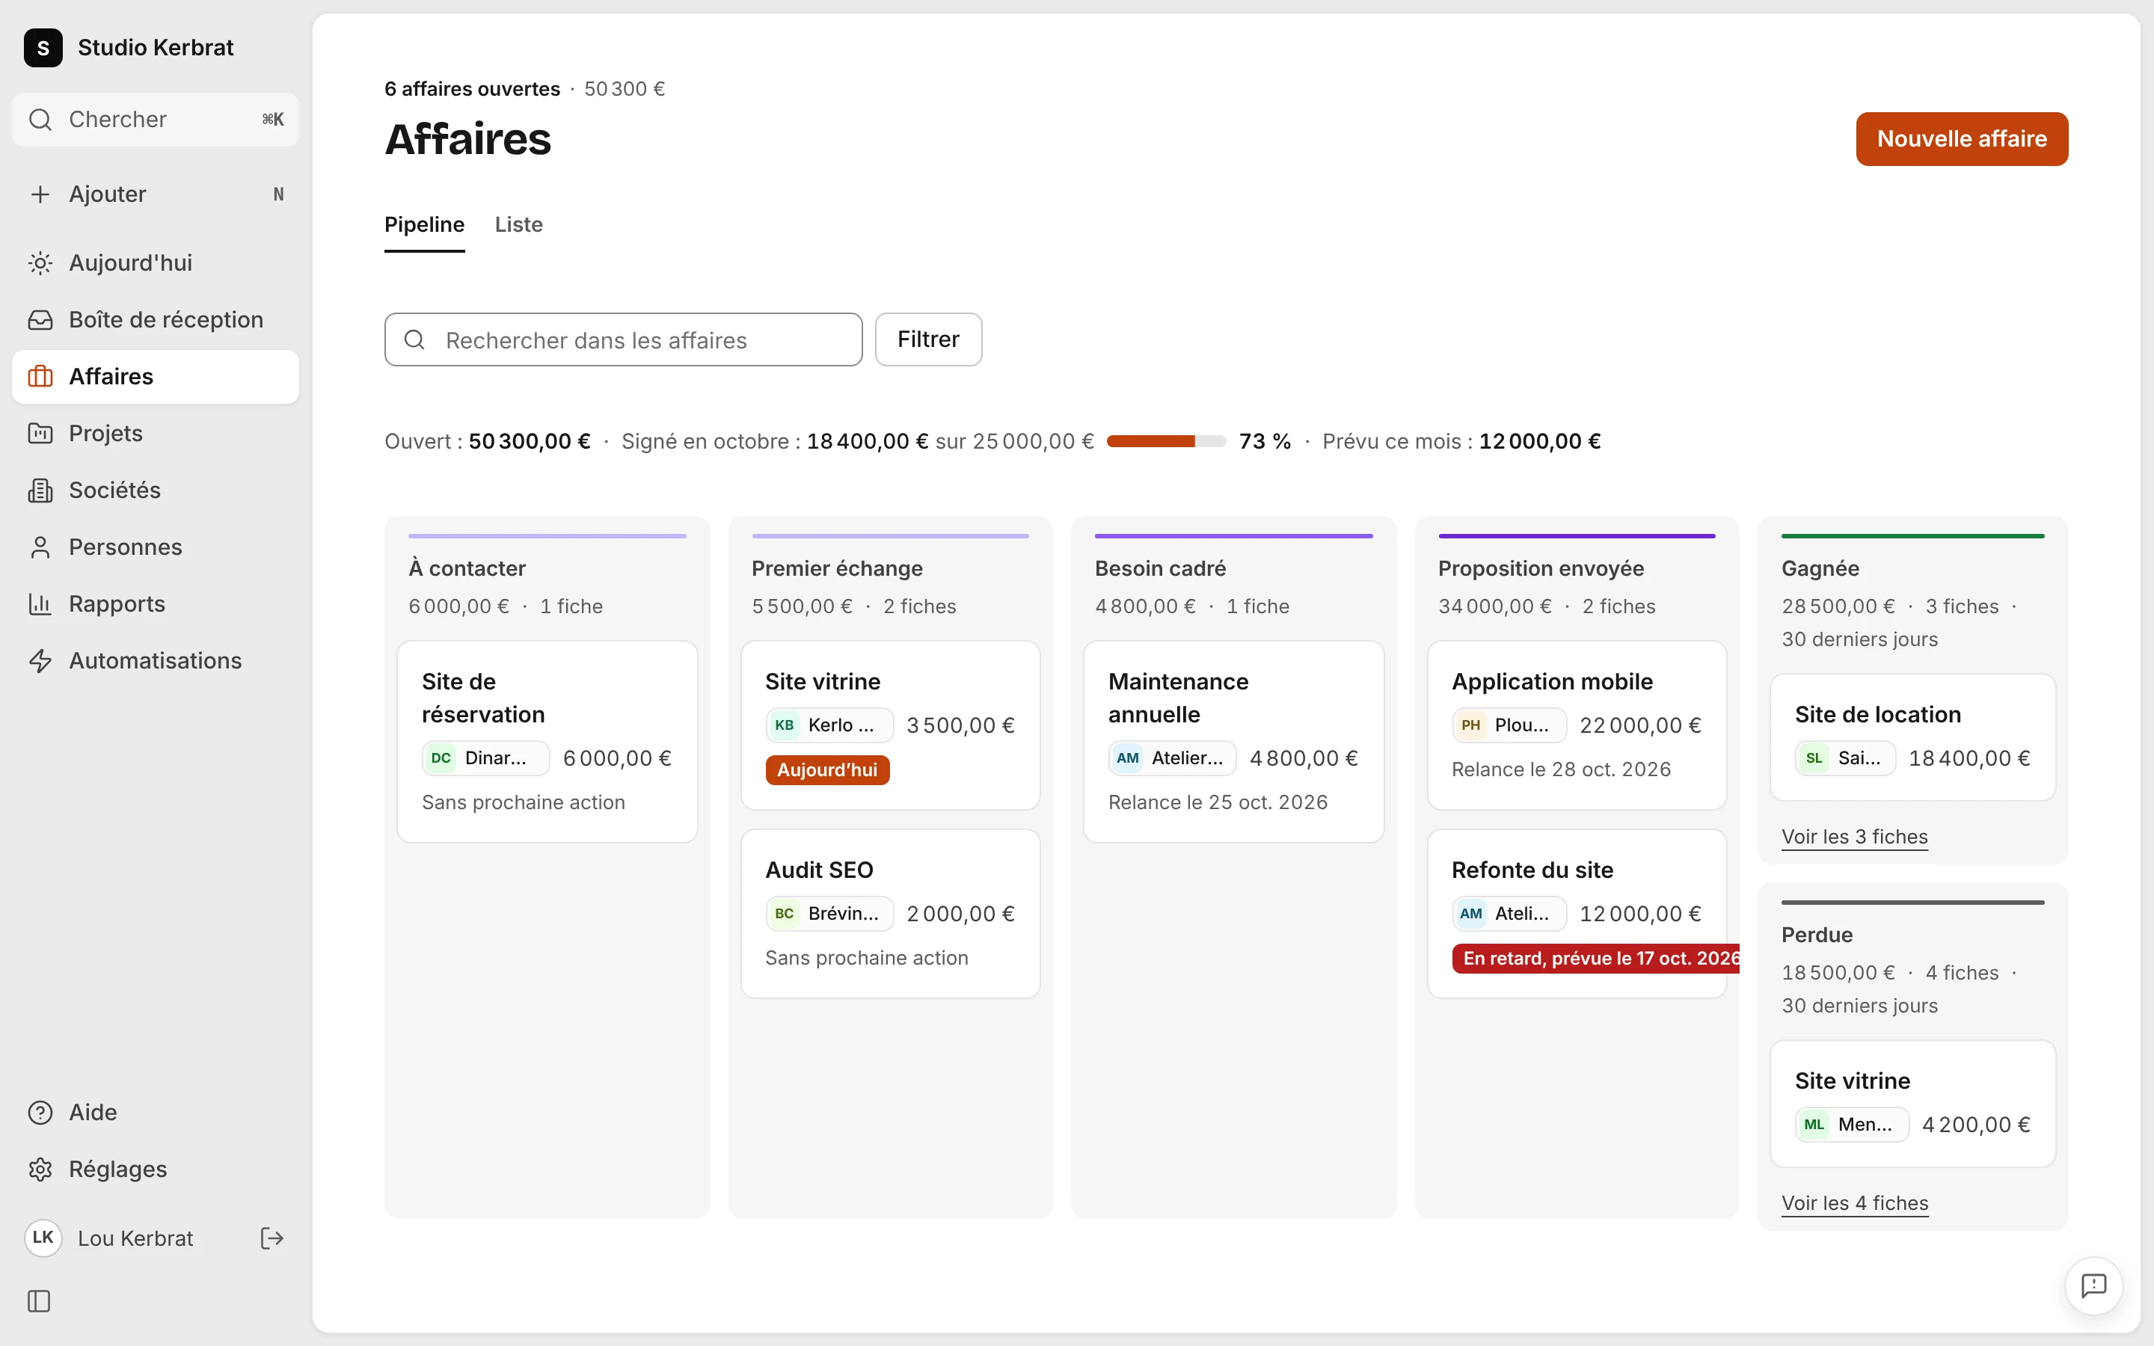Click the Plou company chip

[1509, 725]
